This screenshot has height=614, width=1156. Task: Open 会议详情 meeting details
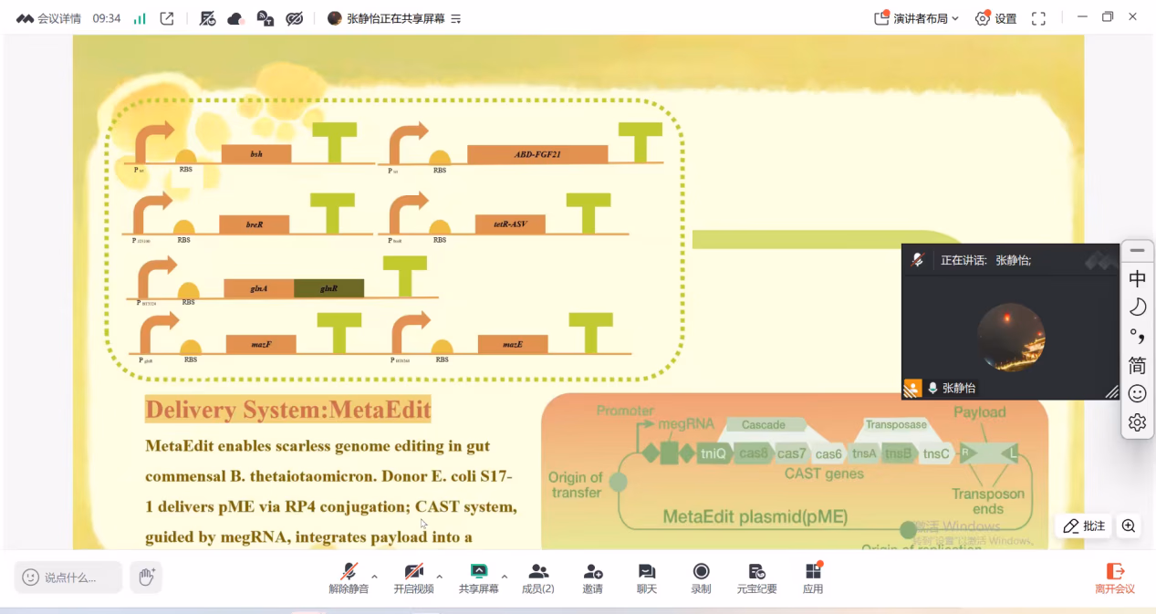click(49, 18)
